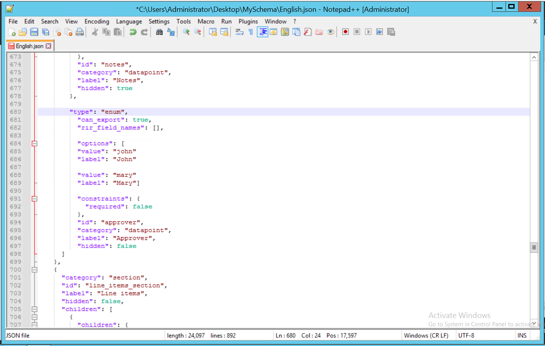Close the English.json tab via its X
Screen dimensions: 545x346
pos(49,46)
